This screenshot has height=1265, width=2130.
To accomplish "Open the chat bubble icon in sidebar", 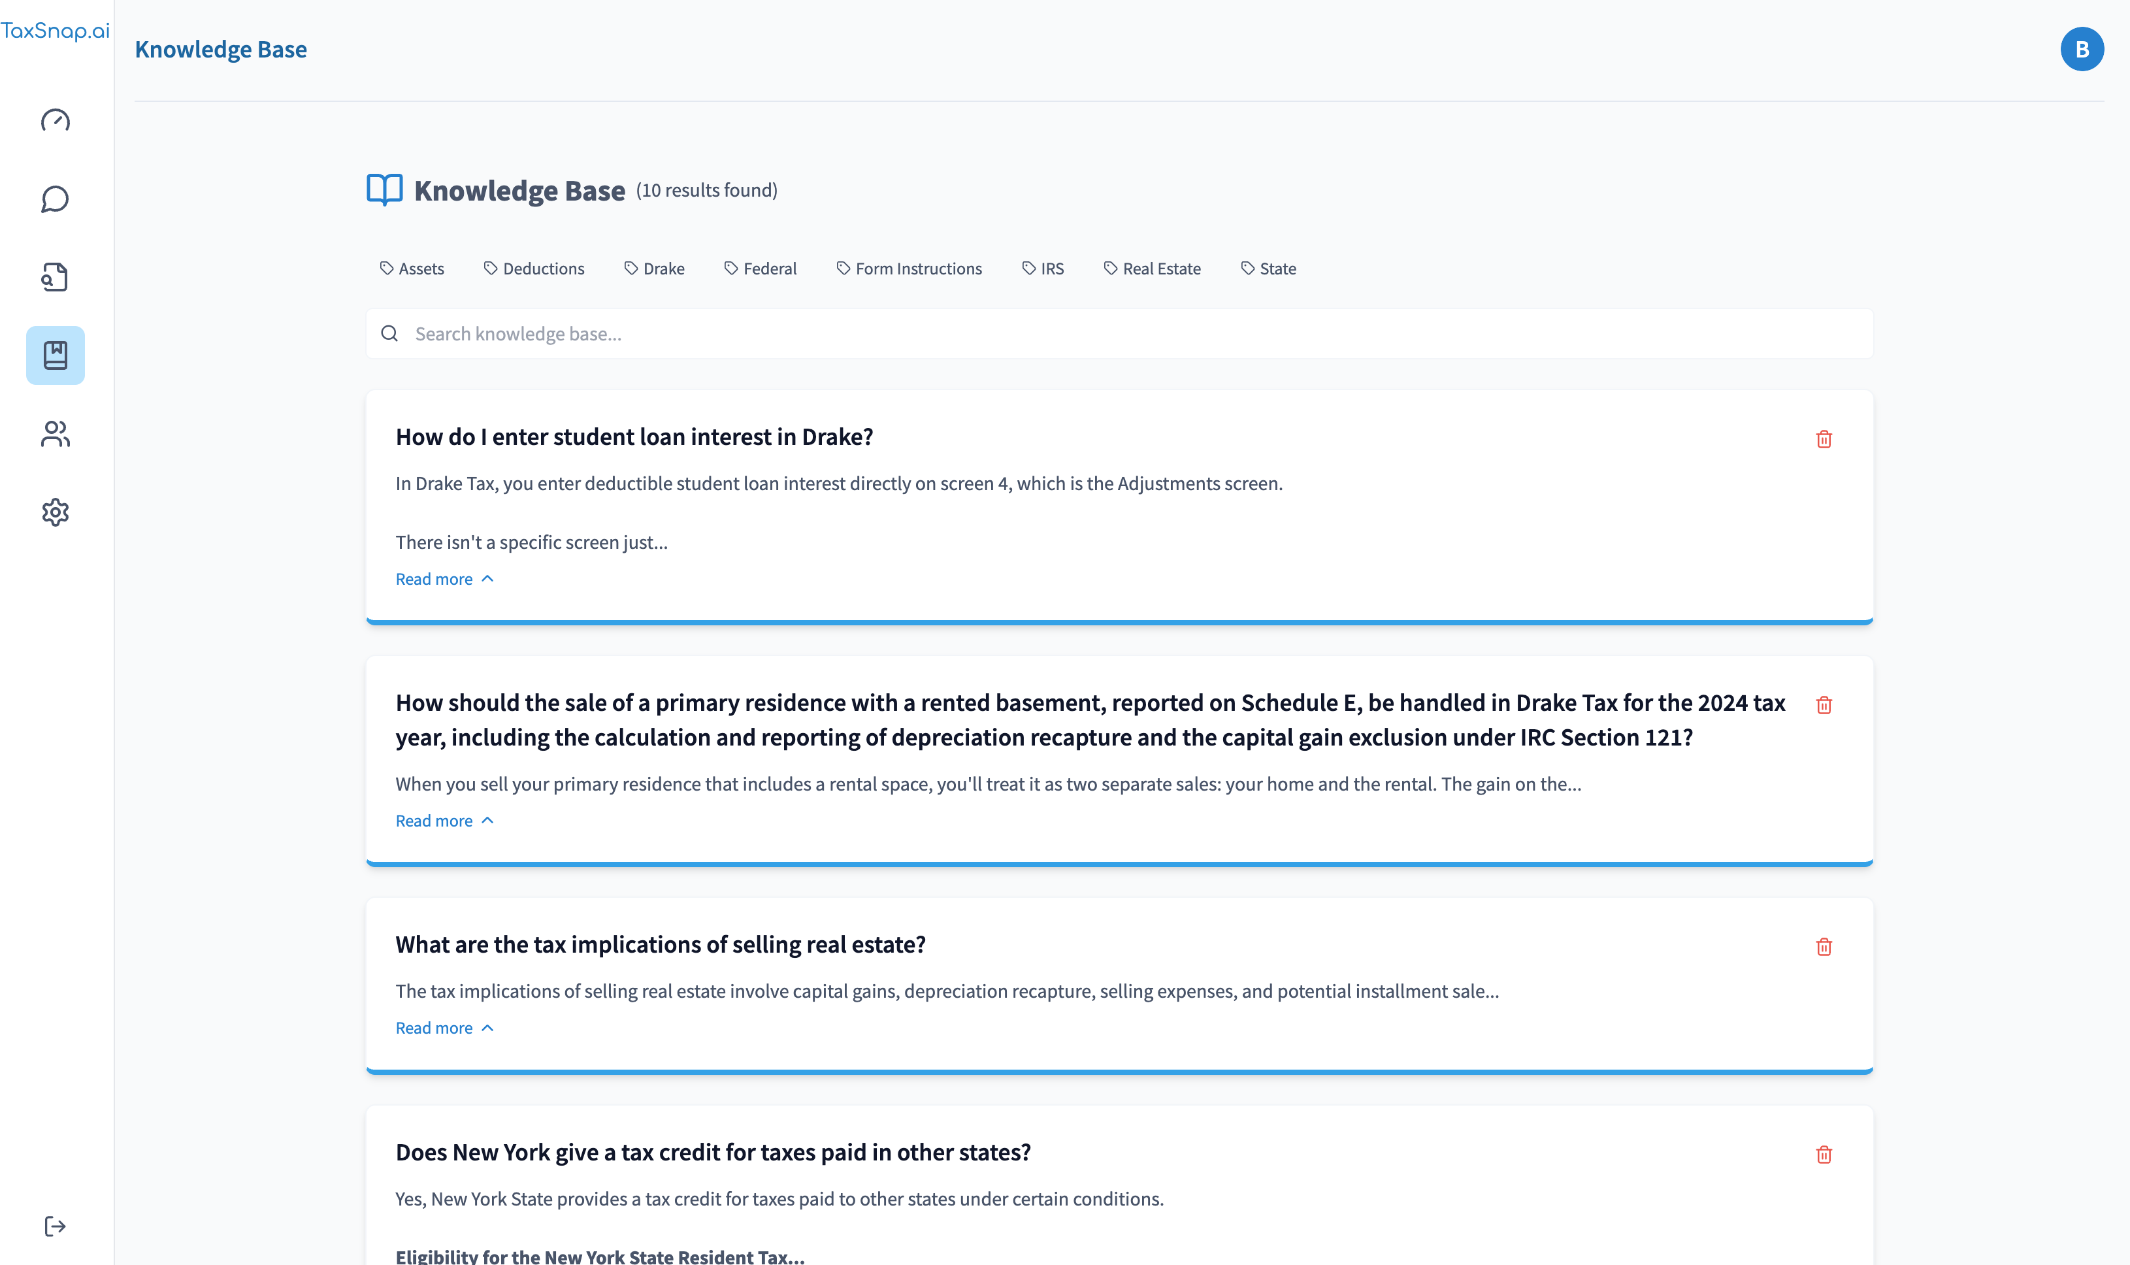I will click(56, 199).
